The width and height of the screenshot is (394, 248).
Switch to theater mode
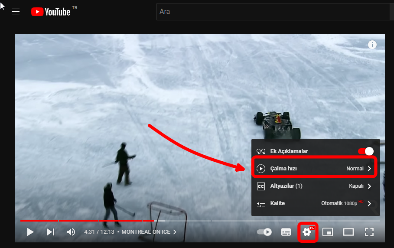pyautogui.click(x=348, y=232)
